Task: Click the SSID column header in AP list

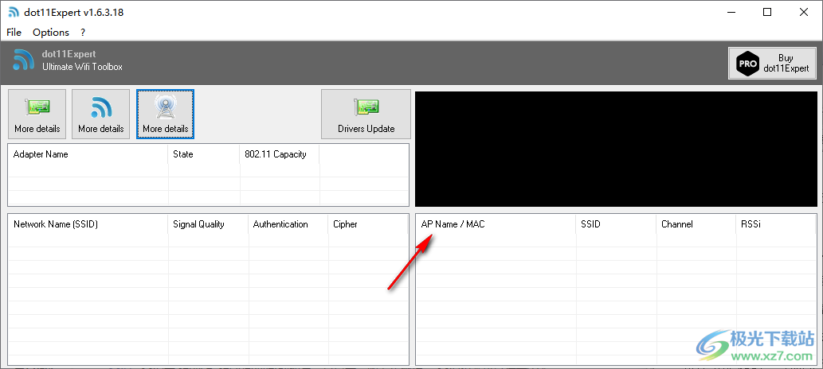Action: [616, 224]
